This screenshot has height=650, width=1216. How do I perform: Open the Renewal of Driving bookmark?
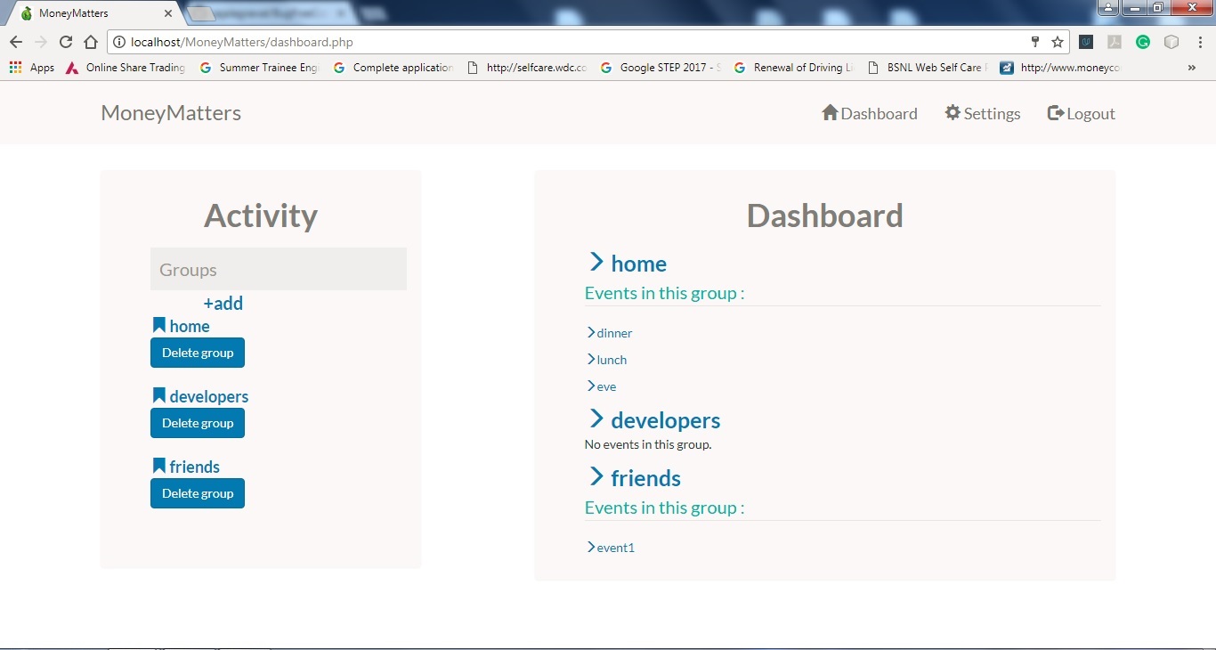click(794, 68)
